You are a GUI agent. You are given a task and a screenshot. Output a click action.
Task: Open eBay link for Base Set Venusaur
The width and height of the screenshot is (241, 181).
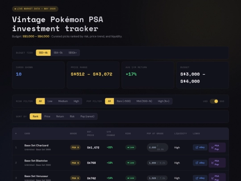point(200,178)
